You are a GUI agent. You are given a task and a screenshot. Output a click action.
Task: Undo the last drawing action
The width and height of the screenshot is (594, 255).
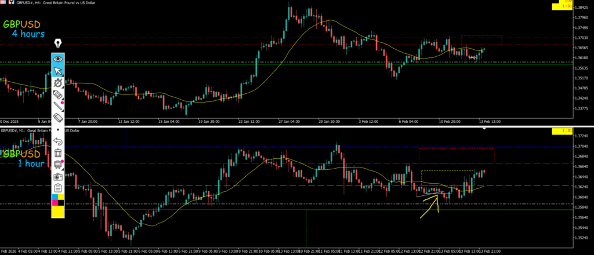tap(58, 141)
